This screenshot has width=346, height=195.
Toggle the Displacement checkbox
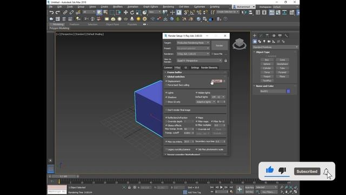(x=167, y=81)
